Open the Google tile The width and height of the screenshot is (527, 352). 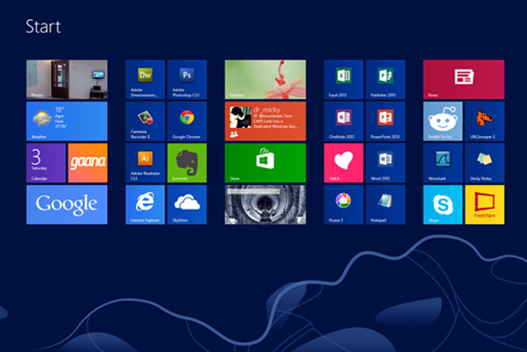point(67,205)
